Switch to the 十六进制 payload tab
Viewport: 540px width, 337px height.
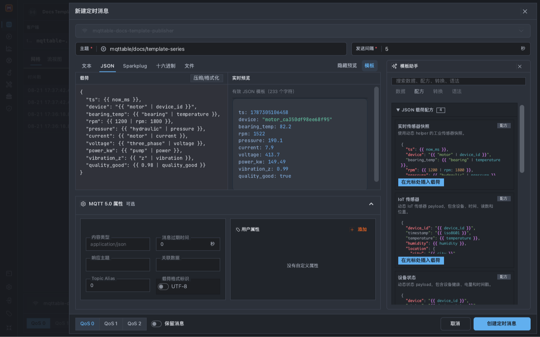[x=166, y=66]
